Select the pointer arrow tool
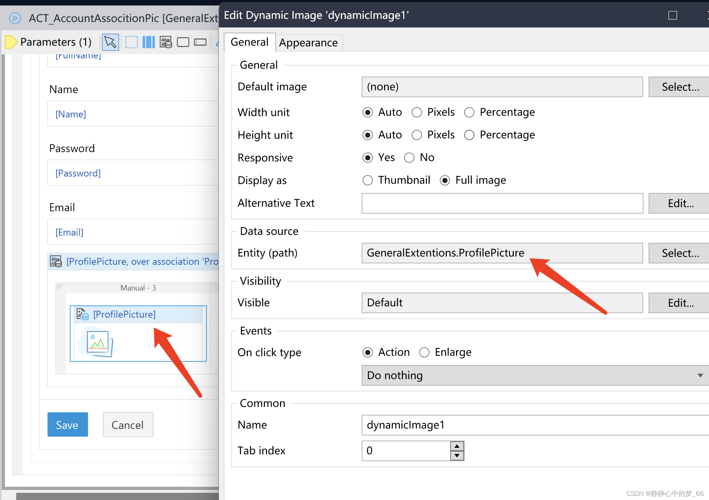Screen dimensions: 709x500 pos(110,42)
